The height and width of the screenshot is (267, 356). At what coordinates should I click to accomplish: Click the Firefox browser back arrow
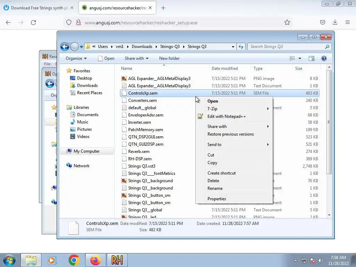[8, 23]
